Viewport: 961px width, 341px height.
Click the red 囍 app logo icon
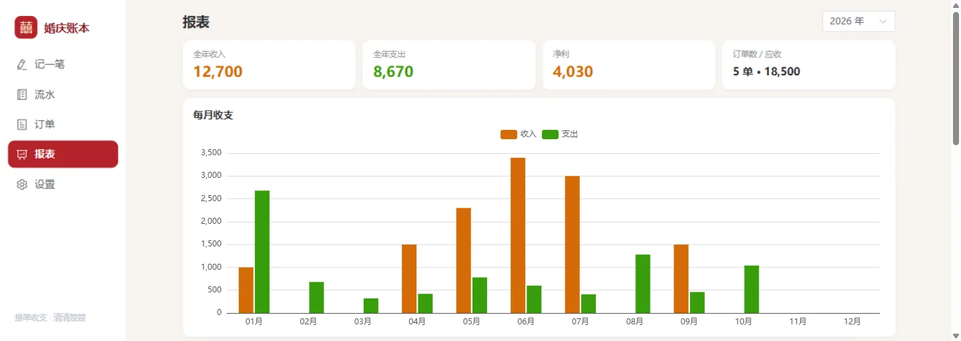pos(26,27)
